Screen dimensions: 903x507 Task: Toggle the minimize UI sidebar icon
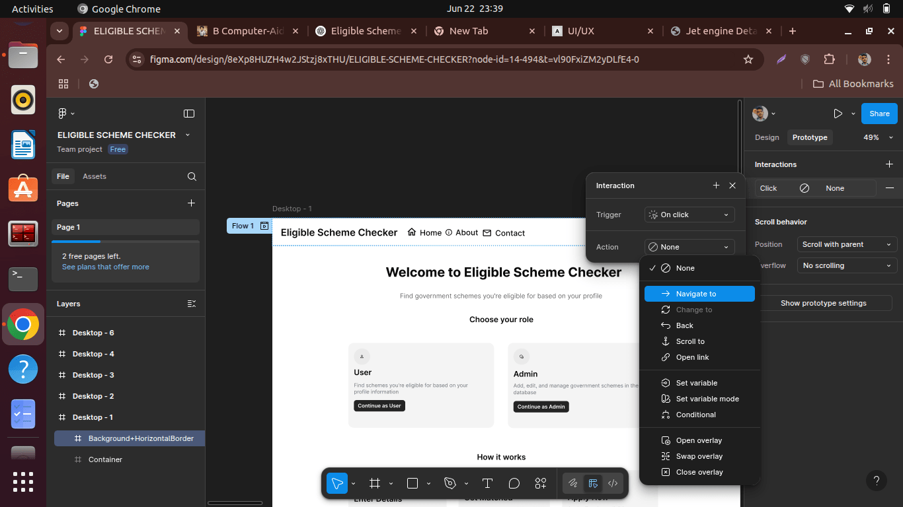(x=189, y=114)
